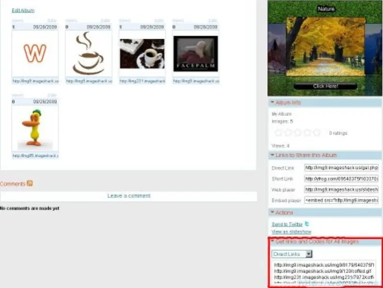Image resolution: width=383 pixels, height=288 pixels.
Task: Click the Send to Twitter link
Action: click(287, 224)
